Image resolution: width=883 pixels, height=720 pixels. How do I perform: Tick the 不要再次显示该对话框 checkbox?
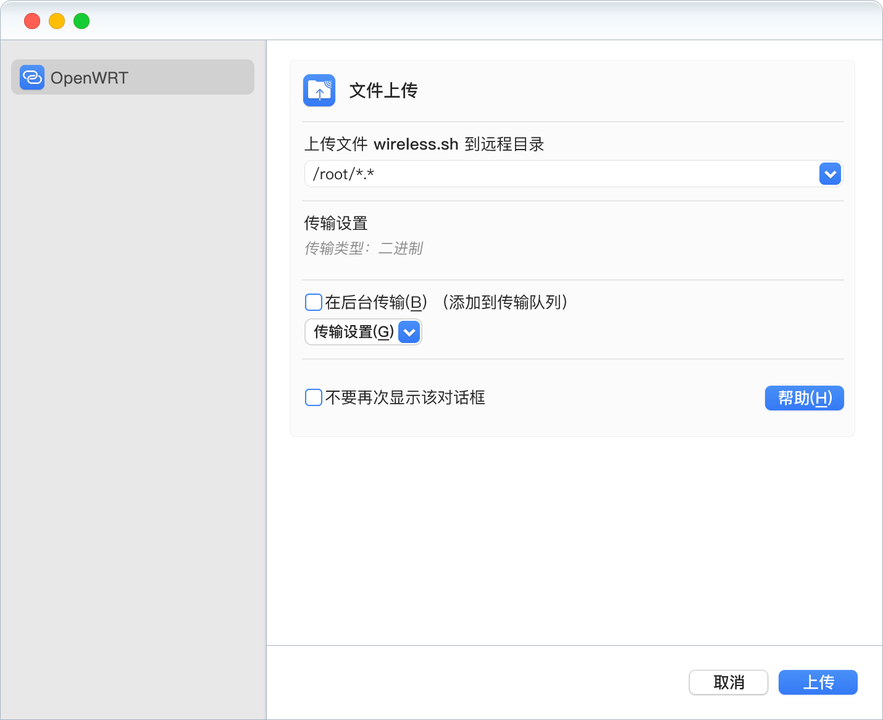tap(314, 397)
